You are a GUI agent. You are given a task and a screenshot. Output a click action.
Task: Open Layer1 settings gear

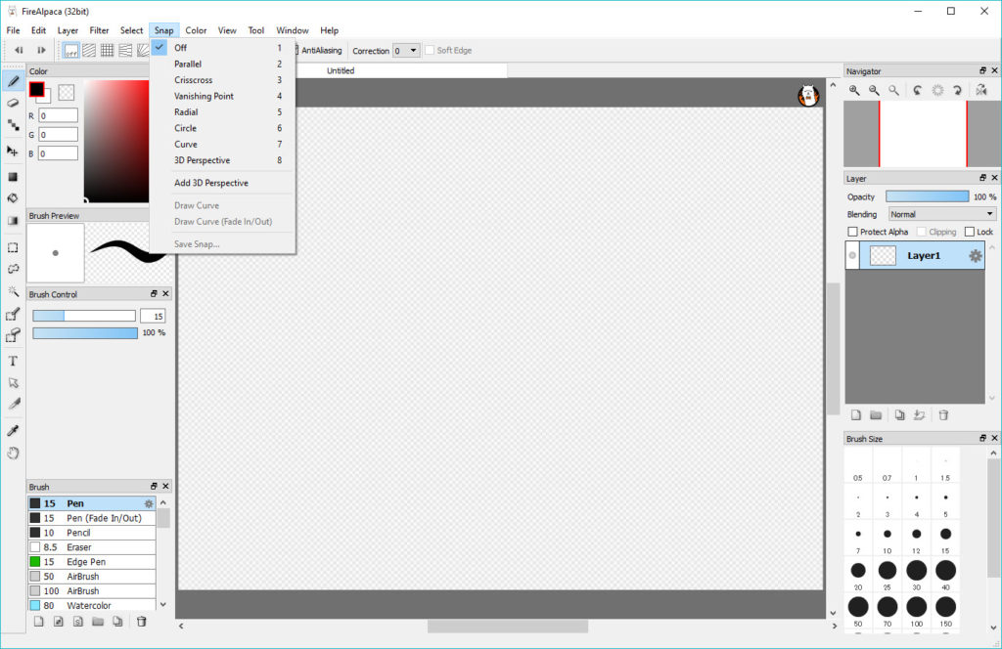click(x=976, y=256)
